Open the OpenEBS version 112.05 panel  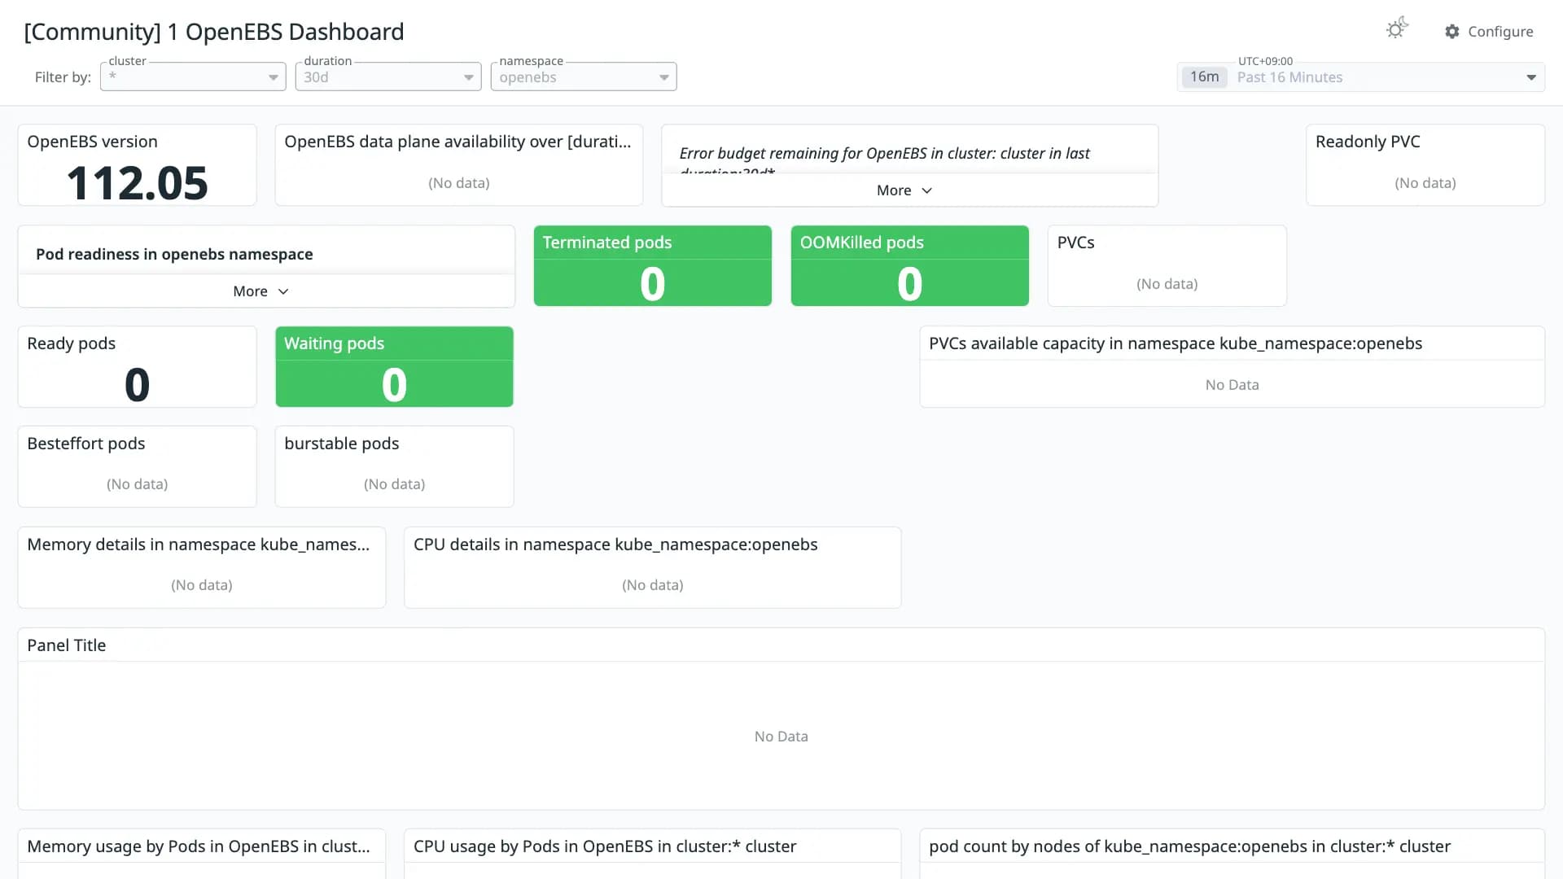point(137,164)
